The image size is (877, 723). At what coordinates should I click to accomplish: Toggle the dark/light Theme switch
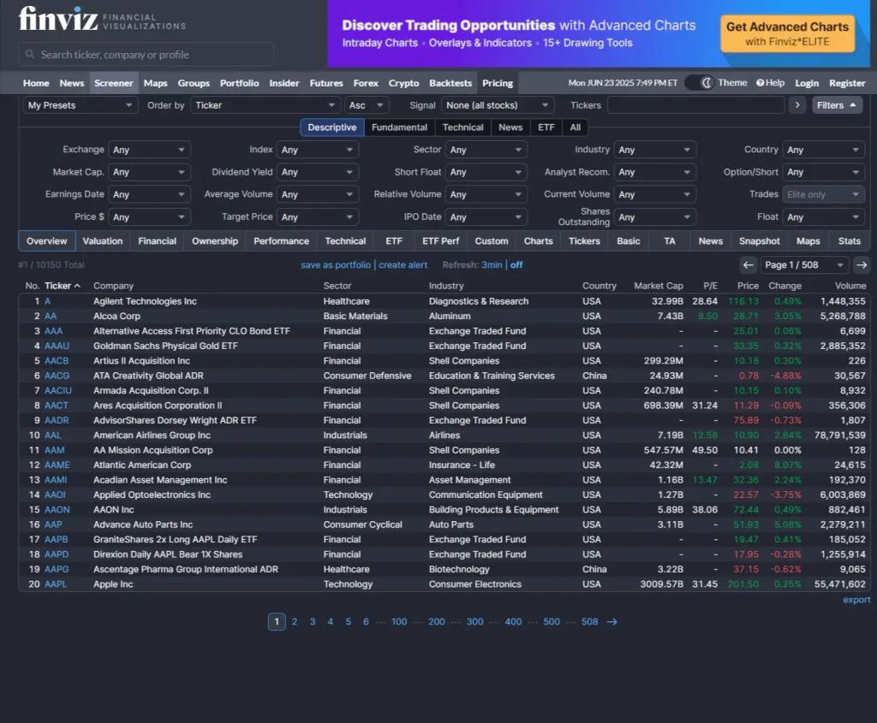click(700, 83)
